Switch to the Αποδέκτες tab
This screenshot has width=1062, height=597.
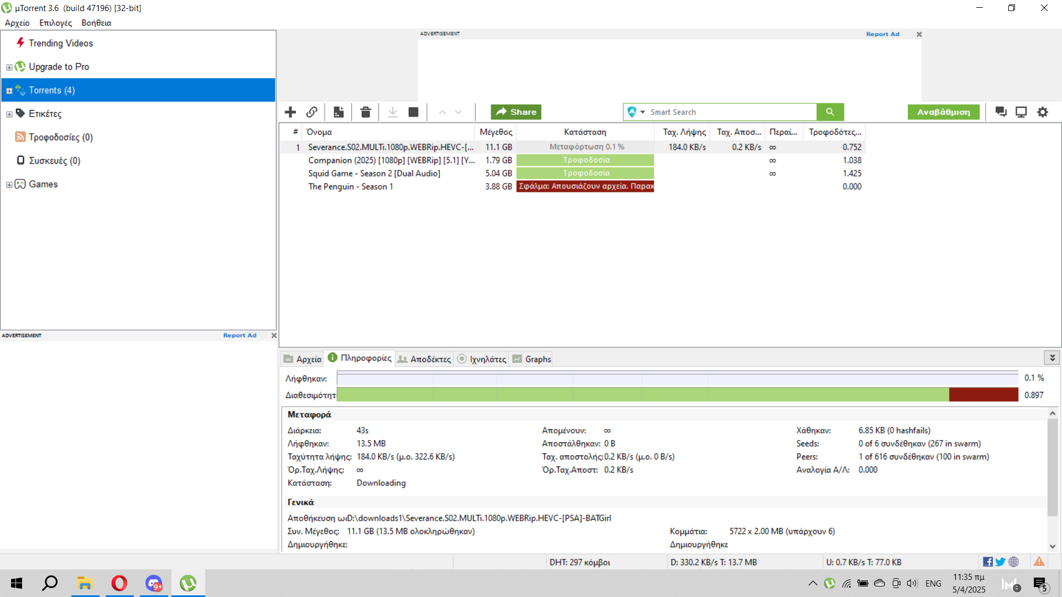pos(424,359)
